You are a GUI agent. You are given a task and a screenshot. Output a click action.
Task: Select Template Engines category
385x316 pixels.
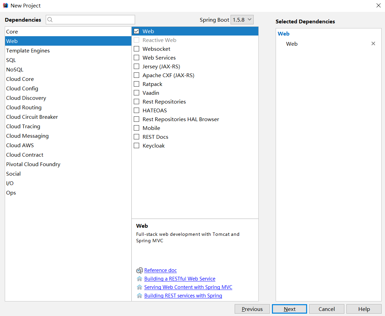28,50
